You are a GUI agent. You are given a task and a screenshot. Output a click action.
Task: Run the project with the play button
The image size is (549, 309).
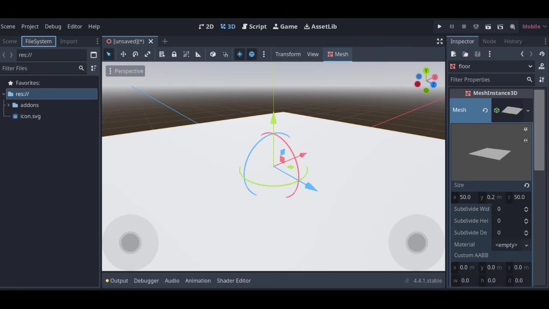(439, 27)
